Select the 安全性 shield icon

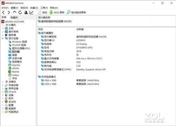[x=6, y=102]
